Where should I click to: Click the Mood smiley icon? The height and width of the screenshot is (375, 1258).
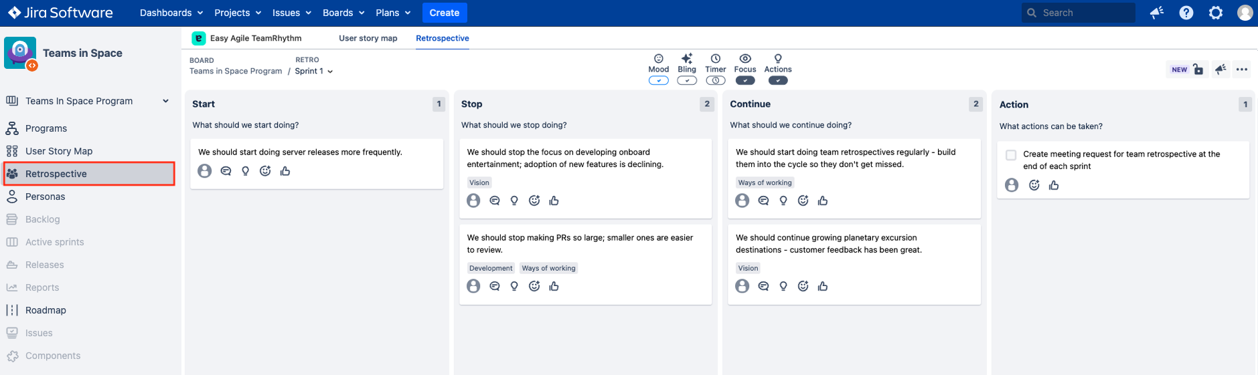click(659, 59)
